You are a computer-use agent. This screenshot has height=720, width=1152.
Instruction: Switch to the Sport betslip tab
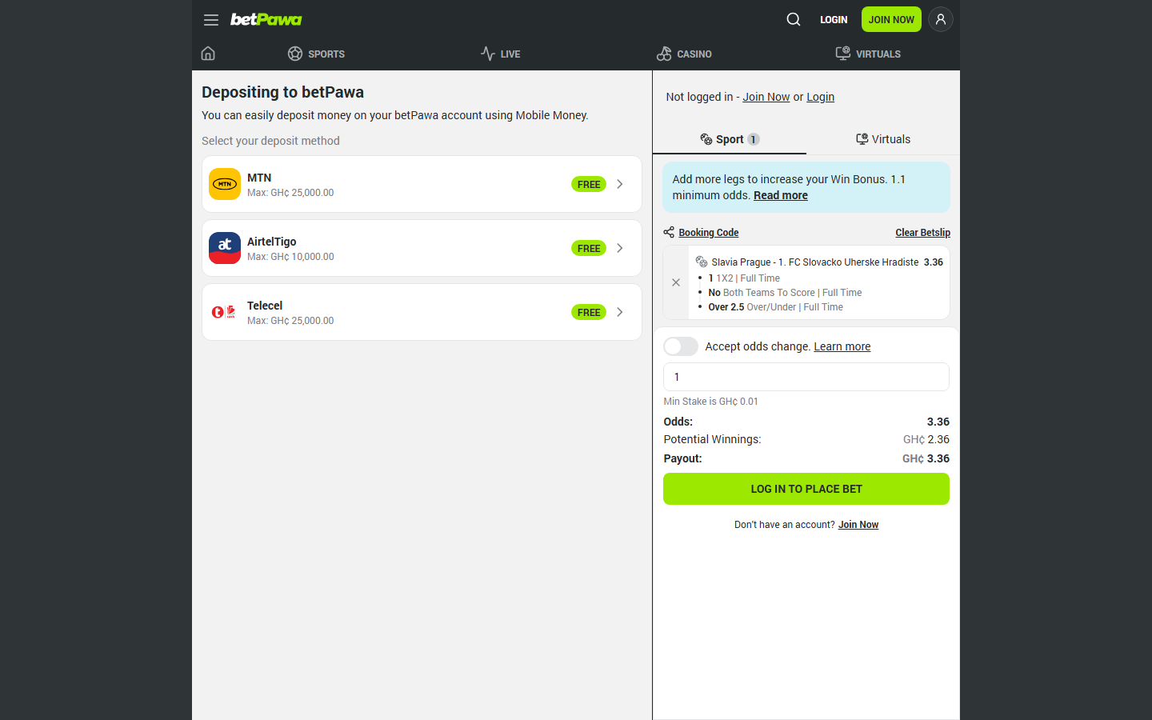[730, 139]
